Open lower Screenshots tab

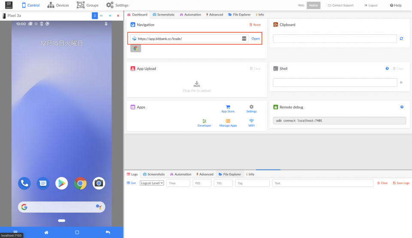click(x=154, y=174)
